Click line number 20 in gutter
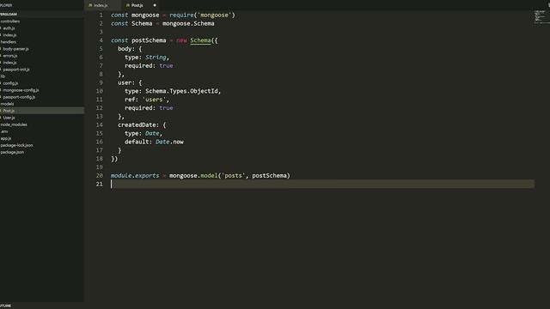 click(x=100, y=175)
